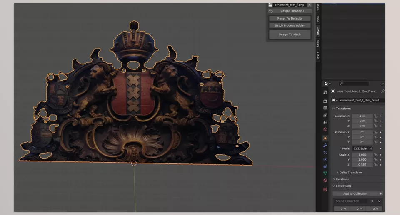Toggle lock on Rotation Y
The width and height of the screenshot is (400, 215).
tap(376, 137)
